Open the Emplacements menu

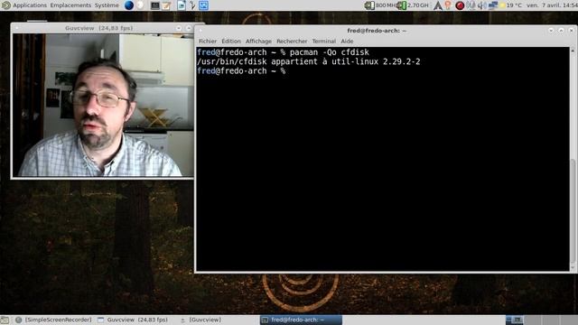pos(70,5)
